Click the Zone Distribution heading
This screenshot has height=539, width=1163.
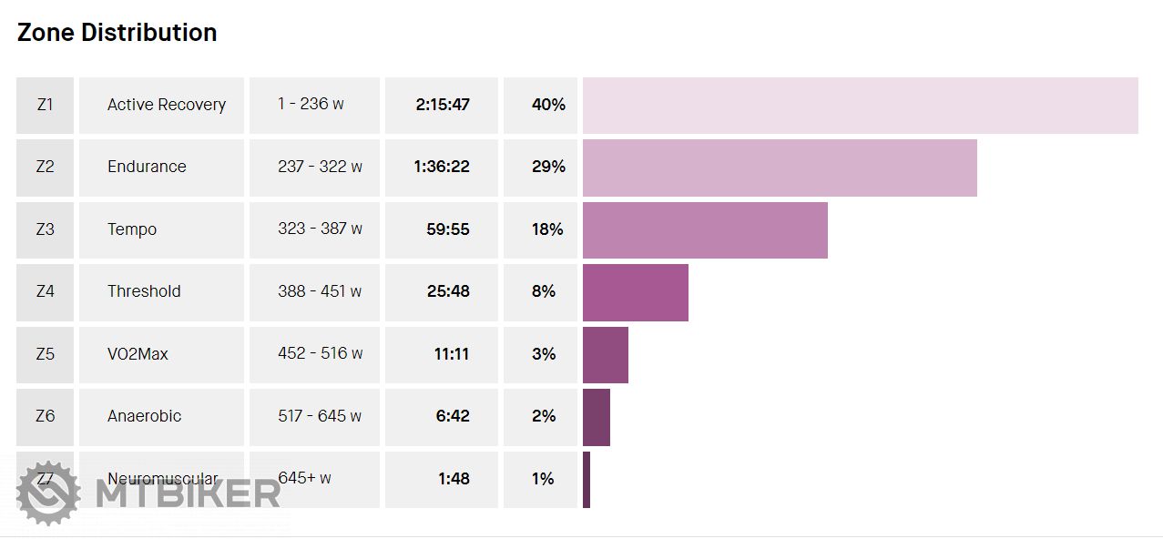117,33
